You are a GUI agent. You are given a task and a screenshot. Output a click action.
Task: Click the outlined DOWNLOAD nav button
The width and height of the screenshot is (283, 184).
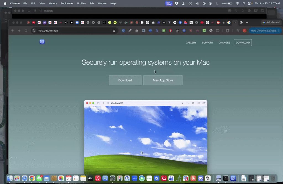coord(243,43)
